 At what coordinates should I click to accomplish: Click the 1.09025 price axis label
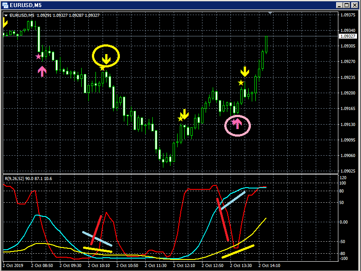[348, 171]
